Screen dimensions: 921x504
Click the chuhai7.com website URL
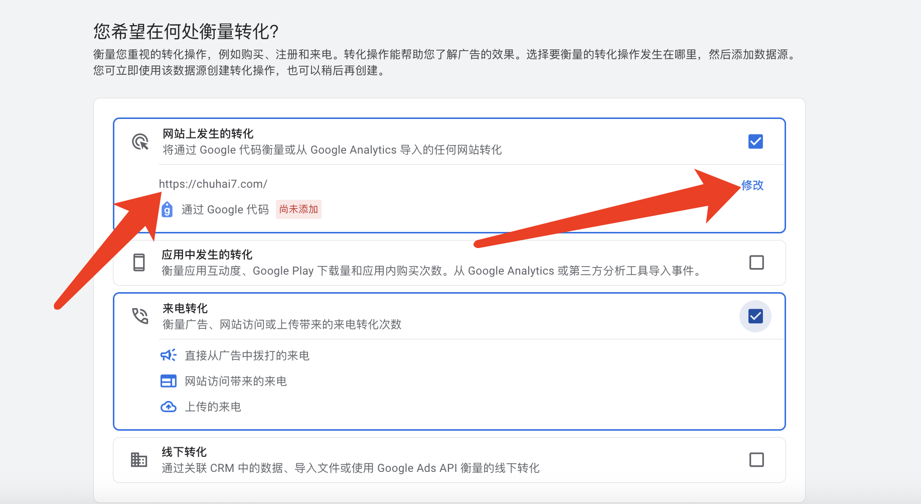point(213,184)
